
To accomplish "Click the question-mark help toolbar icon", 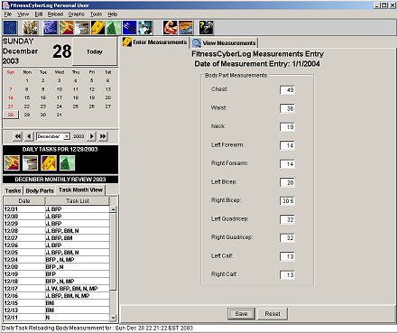I will [x=207, y=28].
